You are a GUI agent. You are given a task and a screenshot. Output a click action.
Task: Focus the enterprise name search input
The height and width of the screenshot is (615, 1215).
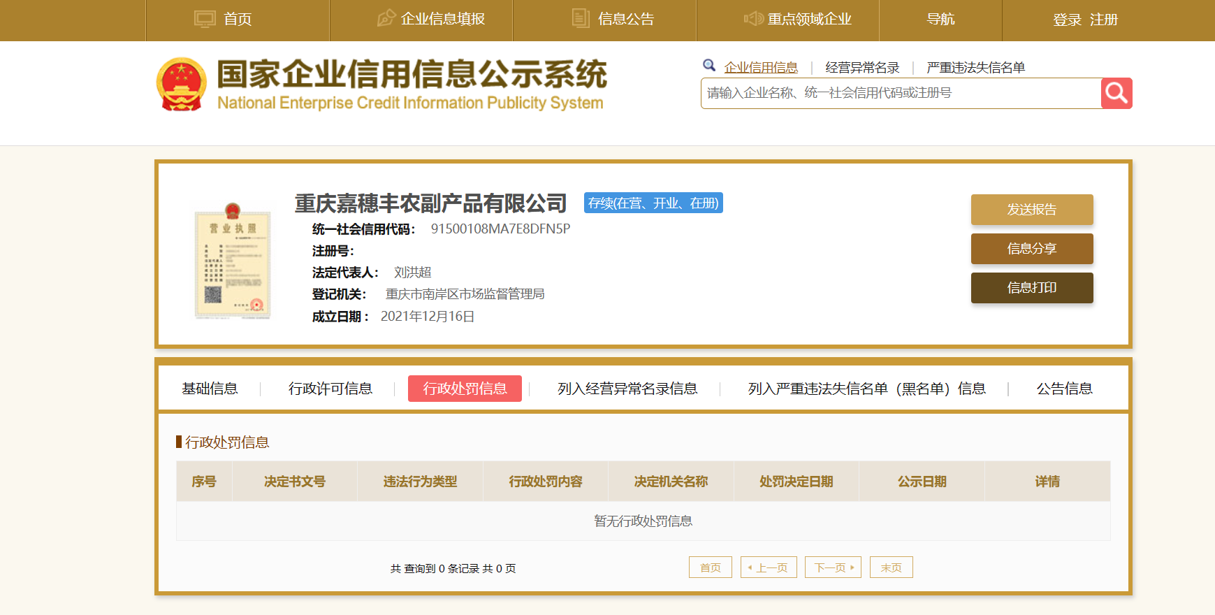coord(901,93)
